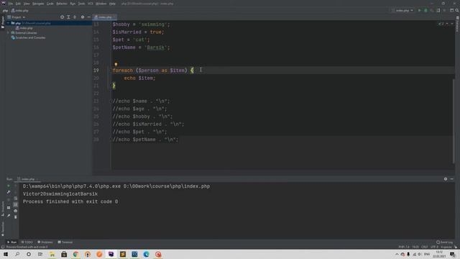460x259 pixels.
Task: Click the layout icon in Run panel
Action: [x=9, y=208]
